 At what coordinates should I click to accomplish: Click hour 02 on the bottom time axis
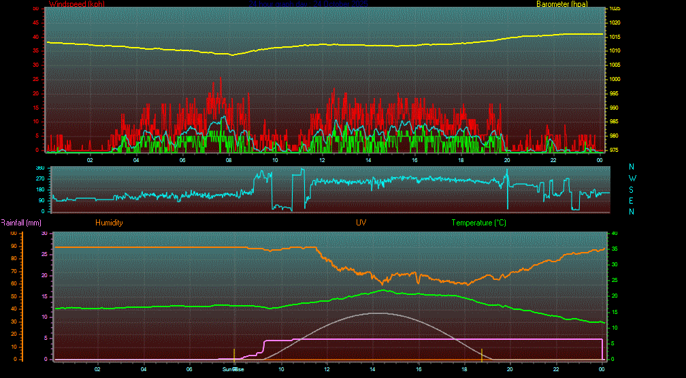pyautogui.click(x=97, y=369)
